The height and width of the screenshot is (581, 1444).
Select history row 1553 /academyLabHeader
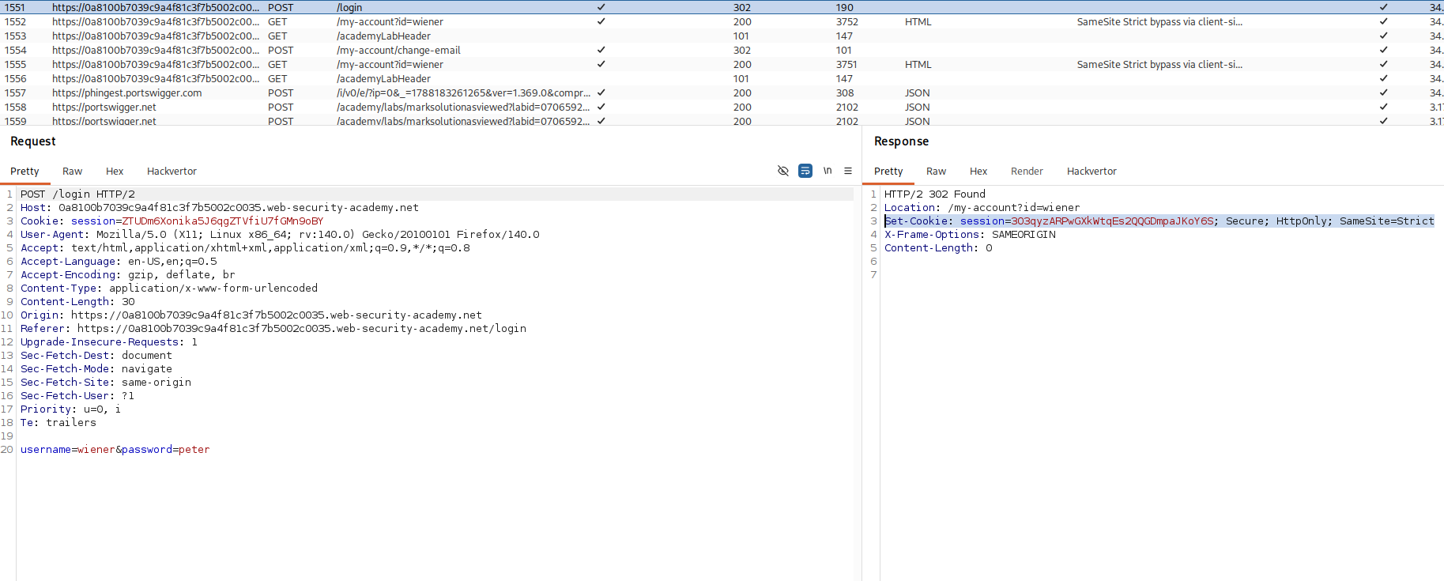click(722, 36)
